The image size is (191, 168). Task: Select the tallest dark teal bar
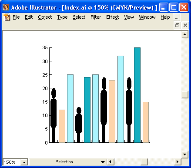(x=137, y=95)
